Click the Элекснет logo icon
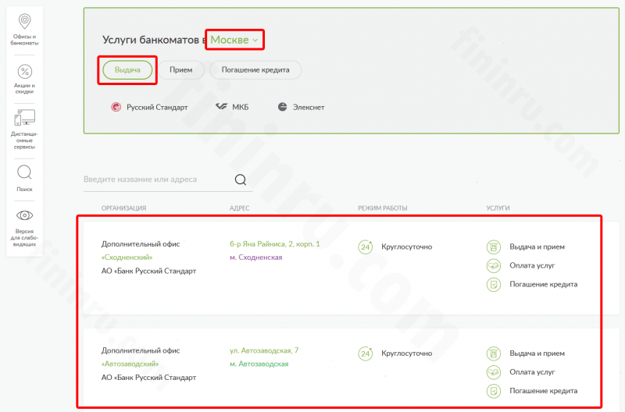 pos(282,107)
